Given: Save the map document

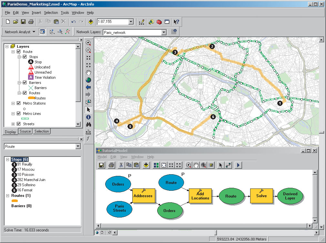Looking at the screenshot, I should 23,22.
